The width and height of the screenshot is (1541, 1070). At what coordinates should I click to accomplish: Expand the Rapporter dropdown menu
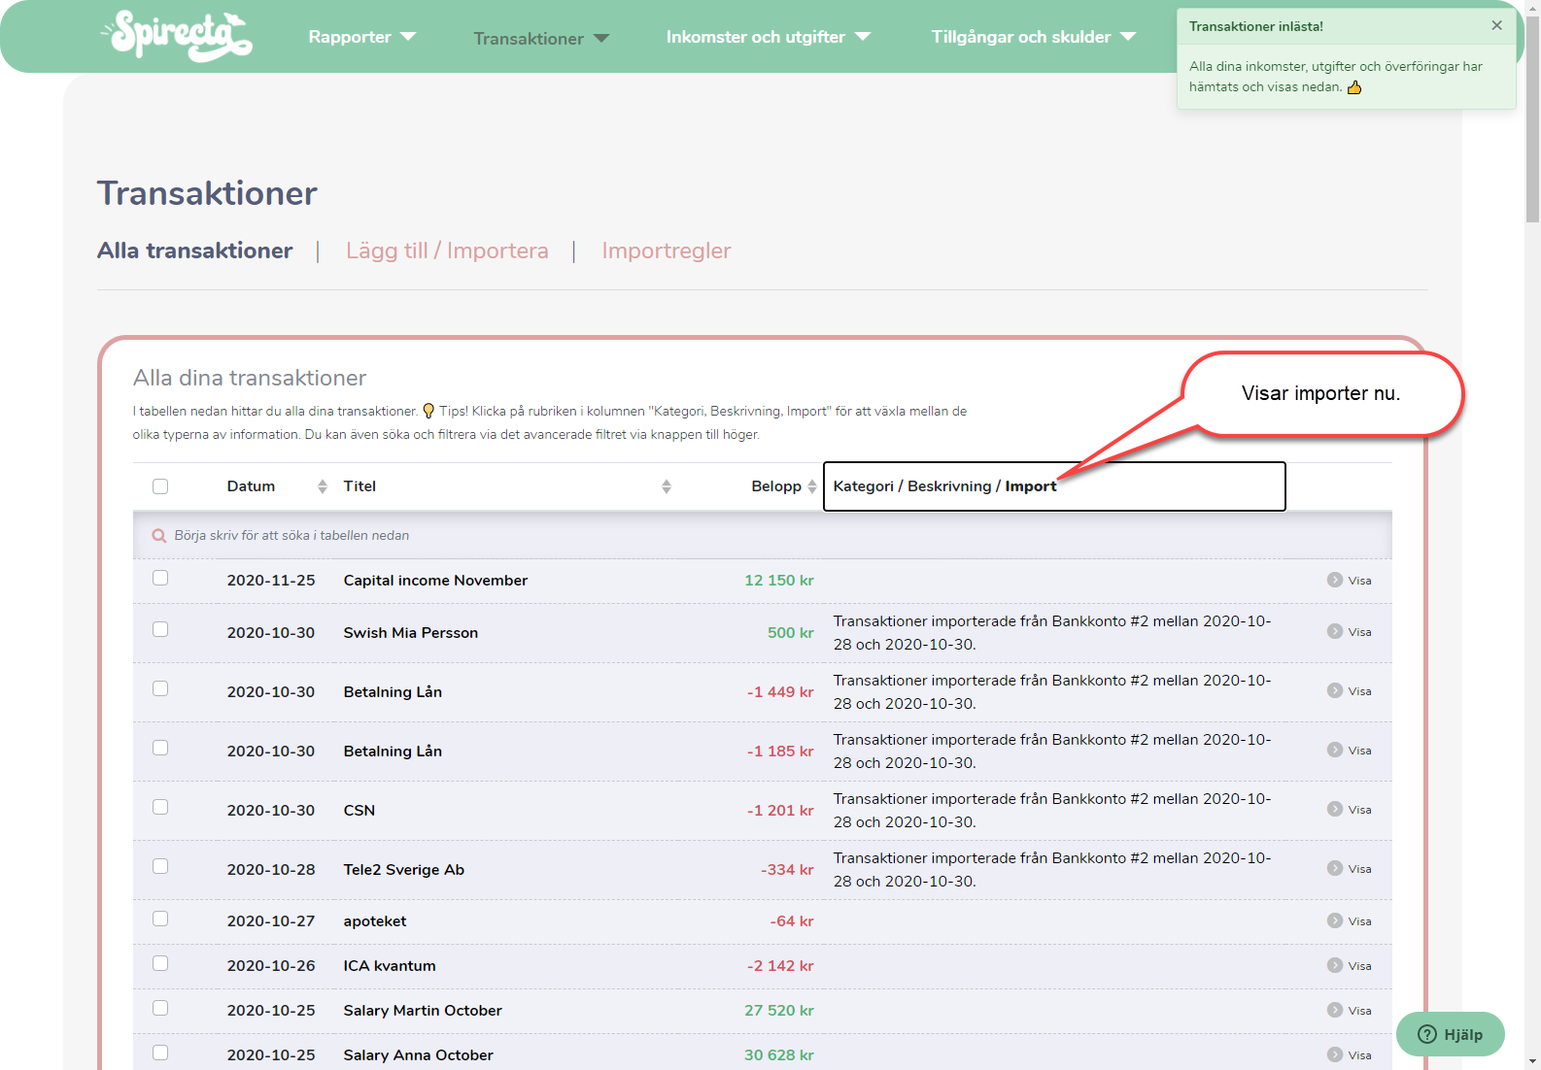pyautogui.click(x=361, y=37)
